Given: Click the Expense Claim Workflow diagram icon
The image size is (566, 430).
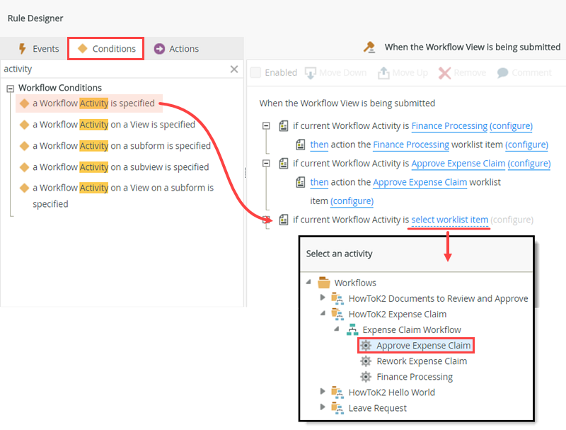Looking at the screenshot, I should [x=352, y=330].
